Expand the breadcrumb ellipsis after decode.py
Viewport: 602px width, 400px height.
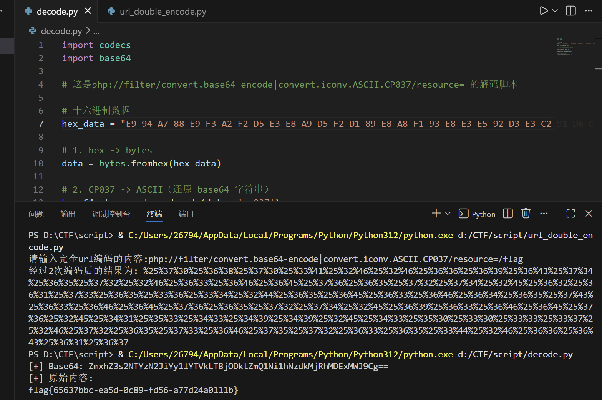tap(96, 32)
